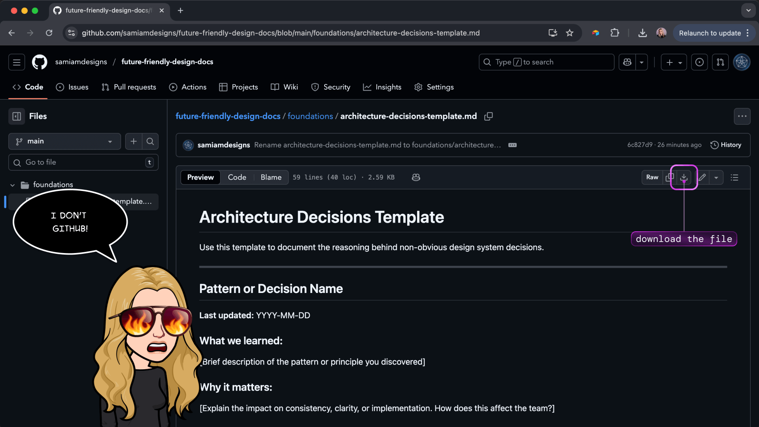Bookmark page with star icon
The height and width of the screenshot is (427, 759).
point(569,33)
